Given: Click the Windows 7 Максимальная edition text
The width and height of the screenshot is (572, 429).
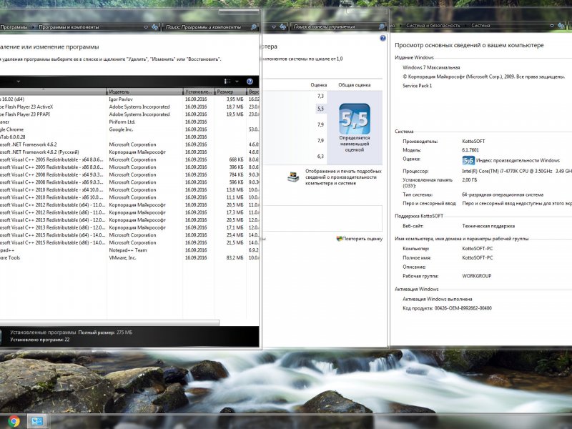Looking at the screenshot, I should pos(431,67).
